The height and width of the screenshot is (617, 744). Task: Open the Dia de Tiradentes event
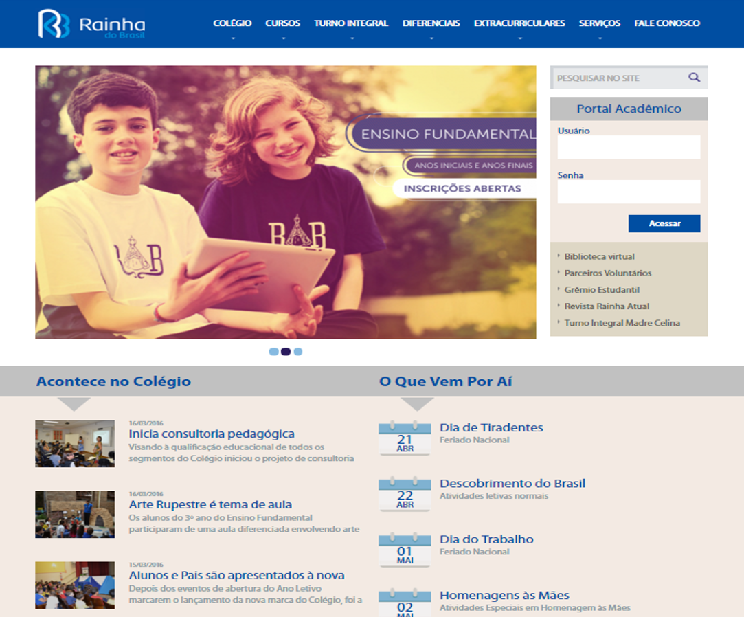pyautogui.click(x=491, y=427)
